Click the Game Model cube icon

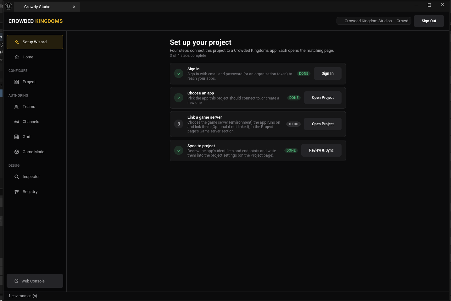17,152
